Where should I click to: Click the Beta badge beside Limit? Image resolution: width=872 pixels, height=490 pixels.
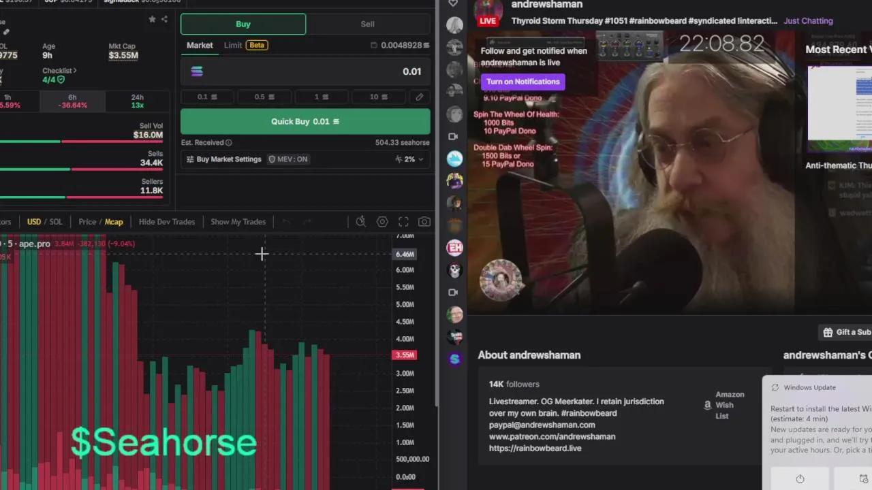point(257,45)
